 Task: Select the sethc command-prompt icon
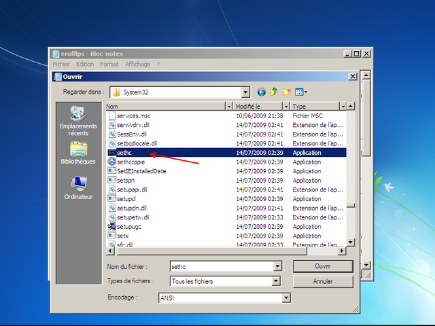tap(111, 152)
